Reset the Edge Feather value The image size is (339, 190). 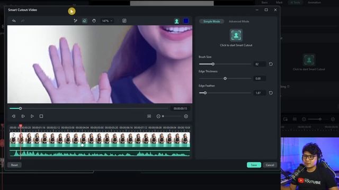pos(271,93)
